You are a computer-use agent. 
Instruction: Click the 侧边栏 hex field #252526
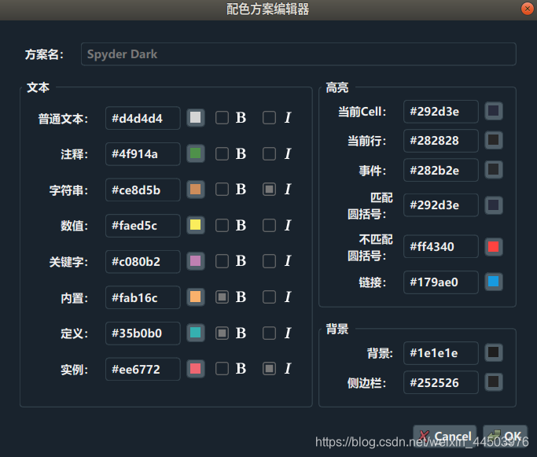[441, 382]
